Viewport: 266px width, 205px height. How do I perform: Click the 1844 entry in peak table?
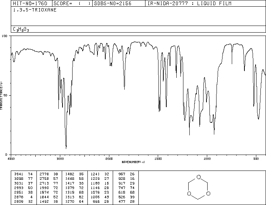[x=44, y=197]
